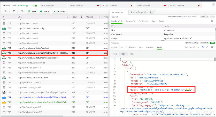This screenshot has width=216, height=117.
Task: Select request Body tab
Action: 161,21
